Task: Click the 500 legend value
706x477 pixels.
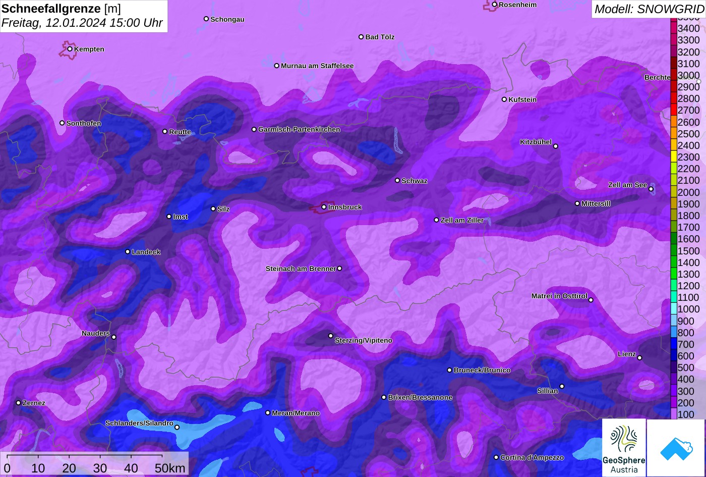Action: [x=686, y=367]
